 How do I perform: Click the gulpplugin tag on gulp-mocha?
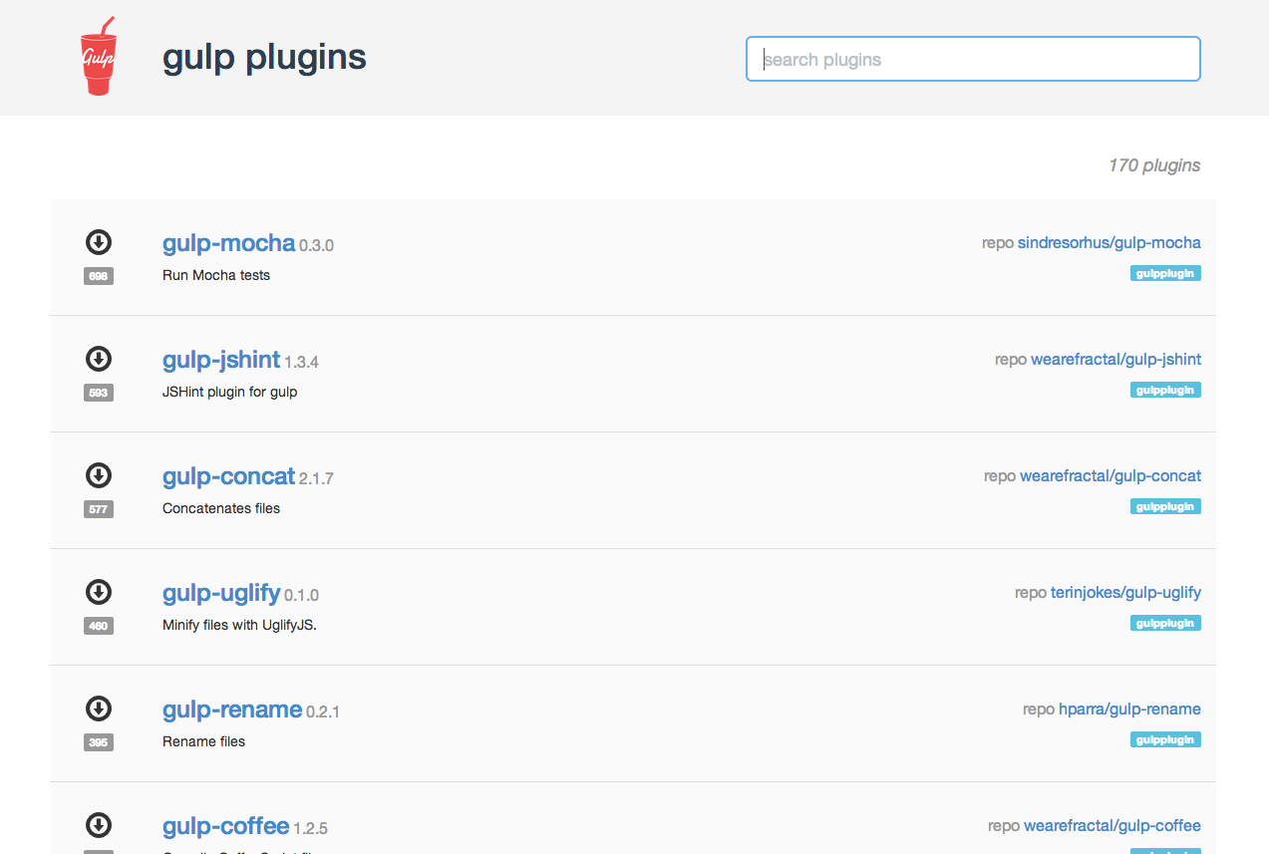pos(1165,273)
